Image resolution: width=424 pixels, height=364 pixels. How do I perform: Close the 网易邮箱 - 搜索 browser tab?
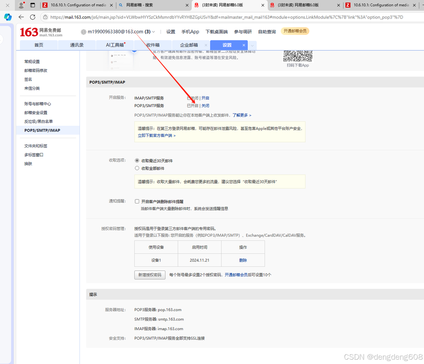[187, 5]
